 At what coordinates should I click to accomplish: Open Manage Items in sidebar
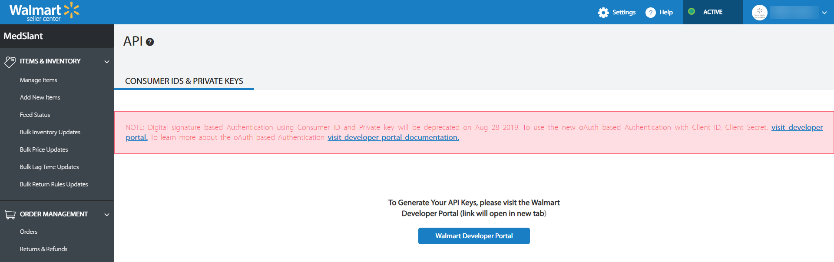click(38, 80)
